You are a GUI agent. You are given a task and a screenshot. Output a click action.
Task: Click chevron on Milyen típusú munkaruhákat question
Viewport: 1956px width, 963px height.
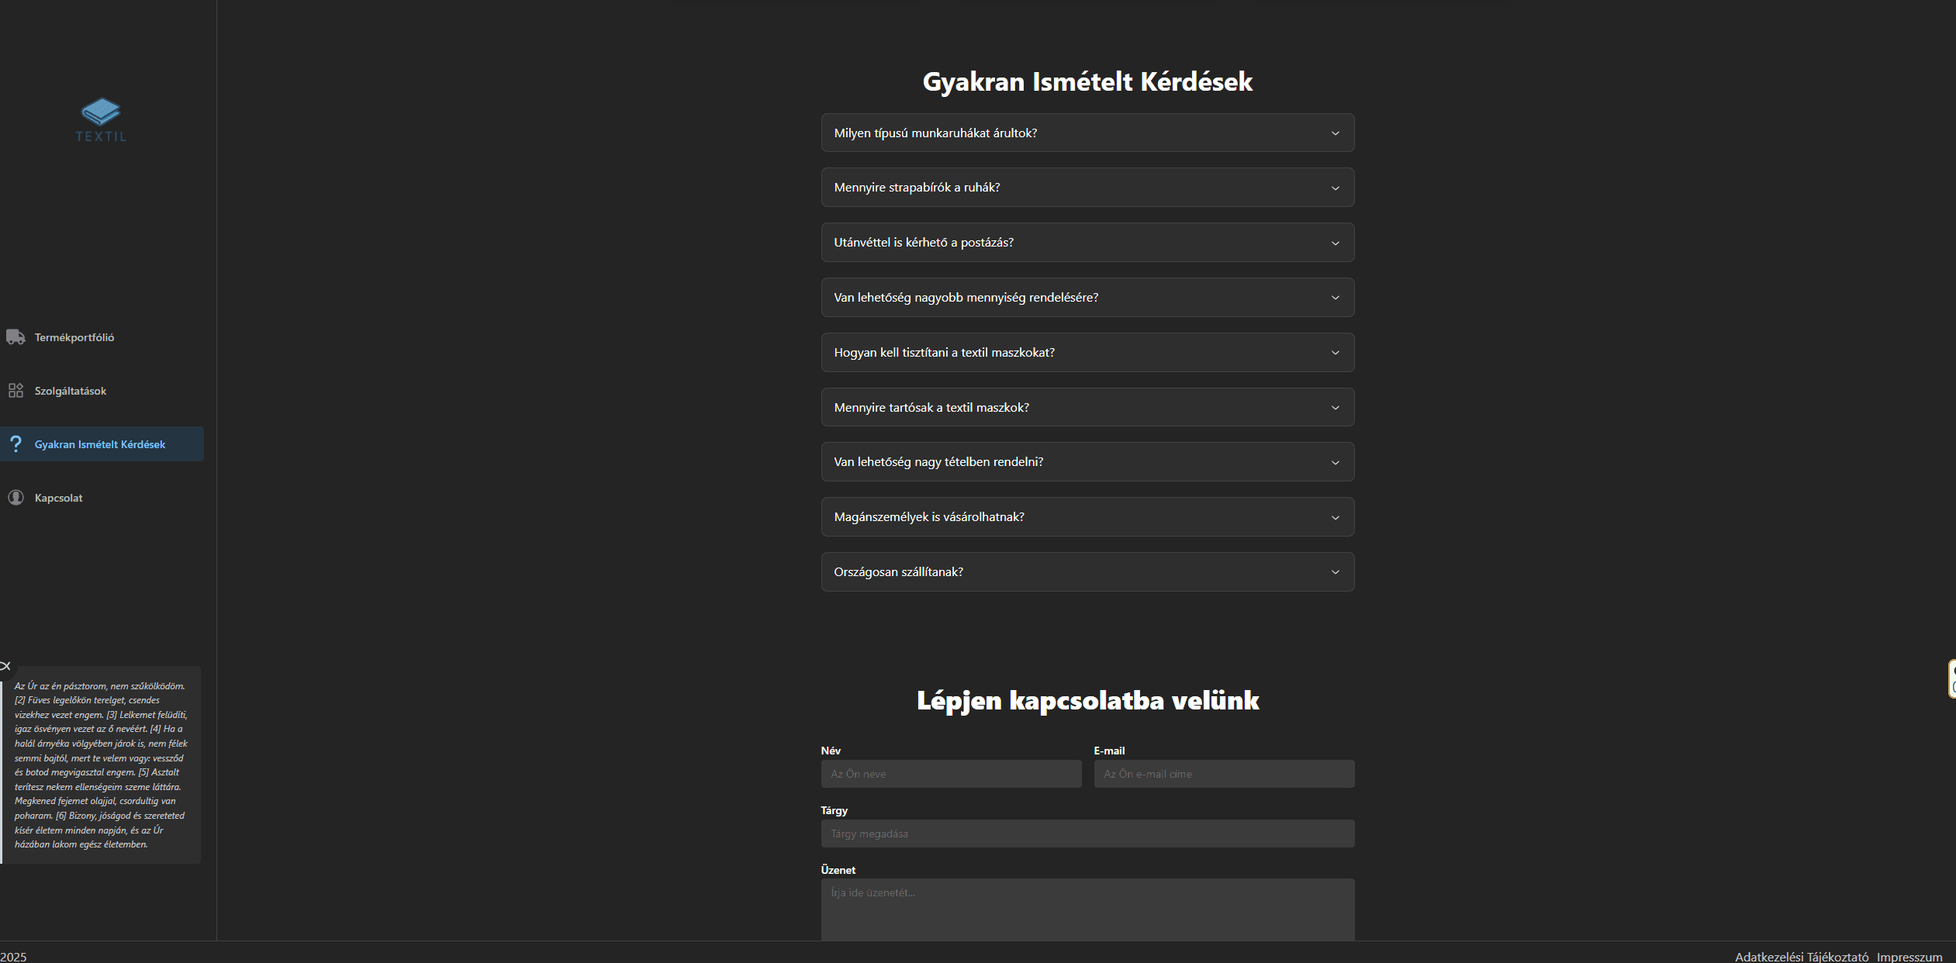pyautogui.click(x=1335, y=133)
